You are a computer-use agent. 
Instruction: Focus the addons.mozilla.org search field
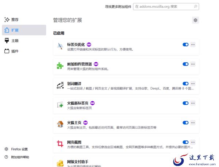coord(166,7)
